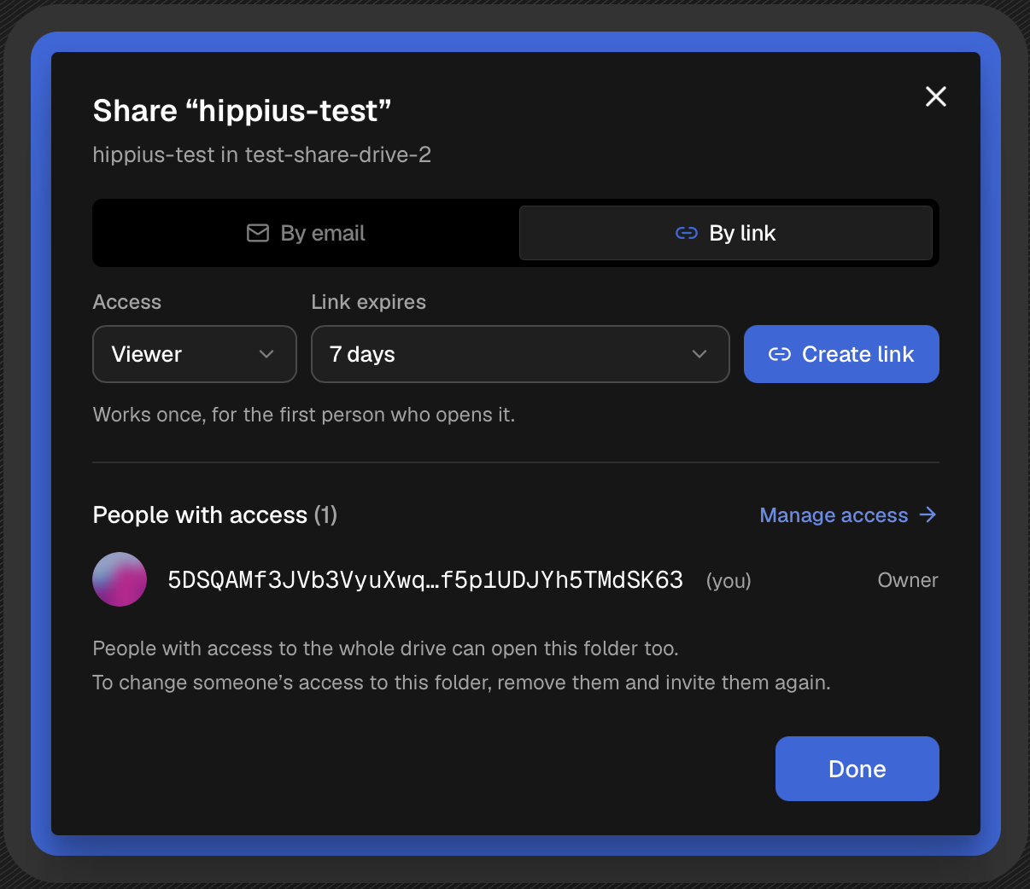
Task: Click the wallet address 5DSQAMf3JVb3VyuXwq…
Action: (425, 580)
